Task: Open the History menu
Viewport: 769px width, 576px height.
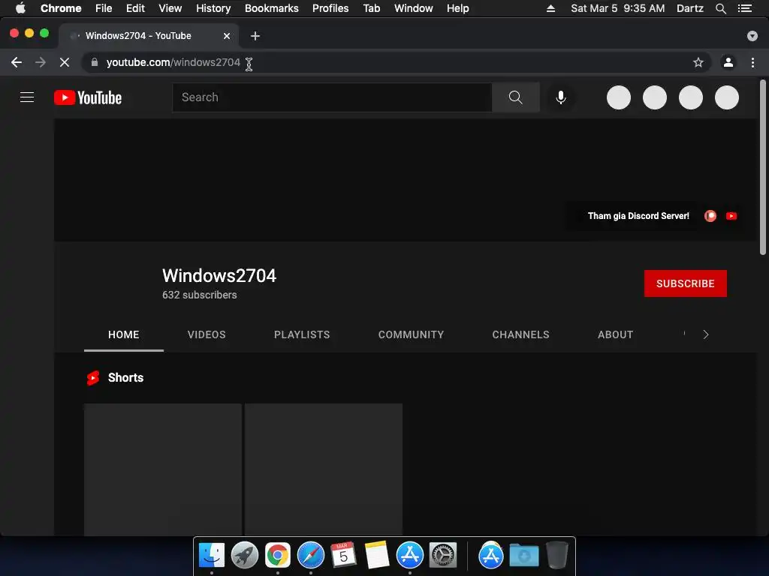Action: [x=213, y=8]
